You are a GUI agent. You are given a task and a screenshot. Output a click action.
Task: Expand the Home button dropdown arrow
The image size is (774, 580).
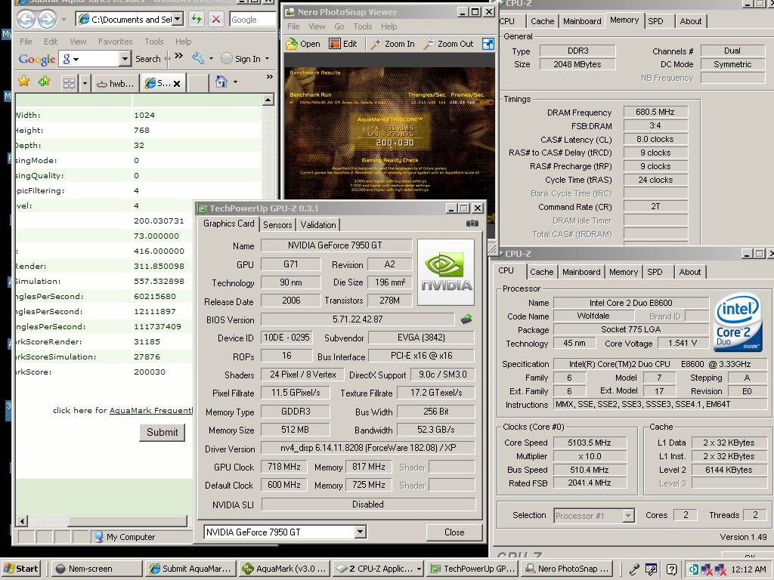coord(235,82)
